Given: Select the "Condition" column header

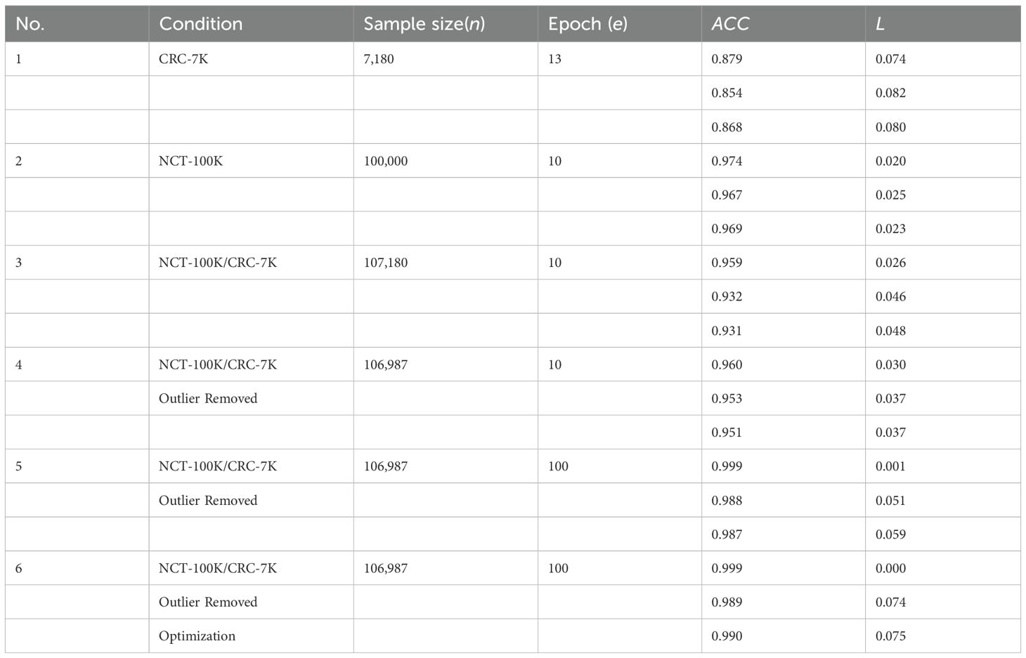Looking at the screenshot, I should [x=201, y=24].
